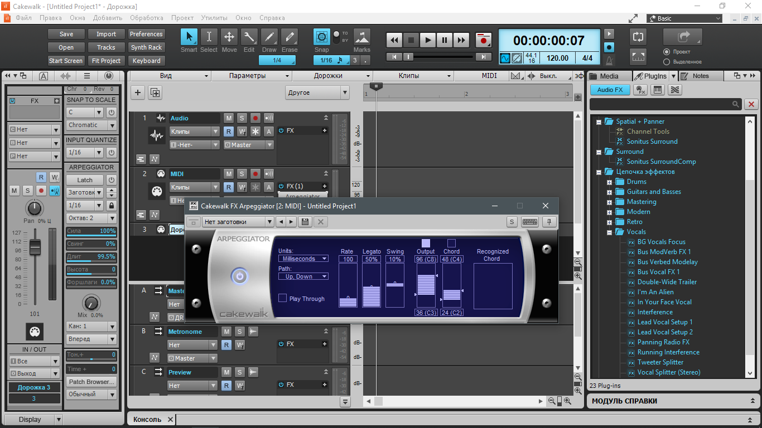762x428 pixels.
Task: Click the Fit Project button
Action: coord(107,61)
